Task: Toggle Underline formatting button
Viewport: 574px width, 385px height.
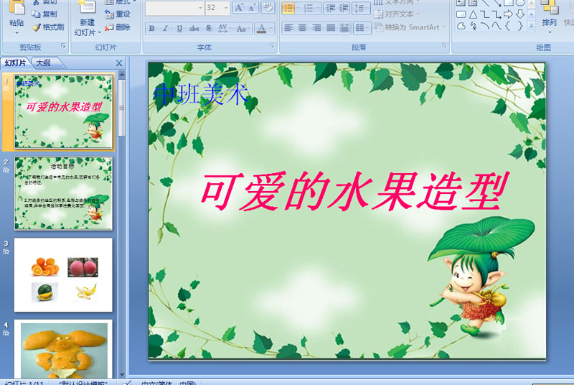Action: click(179, 29)
